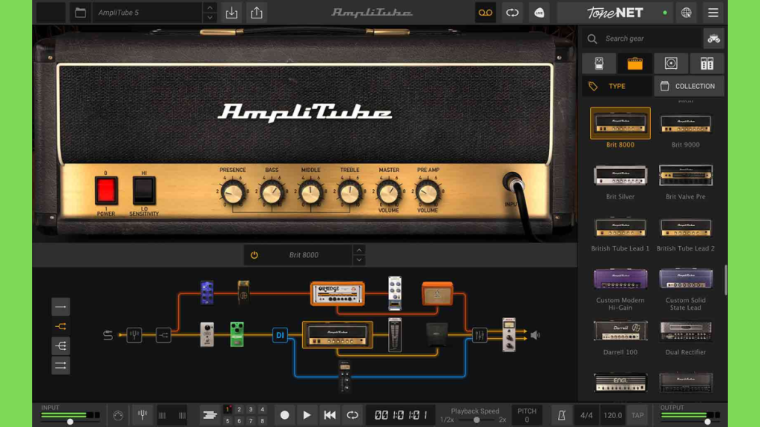760x427 pixels.
Task: Toggle Brit 8000 bypass power button
Action: 254,255
